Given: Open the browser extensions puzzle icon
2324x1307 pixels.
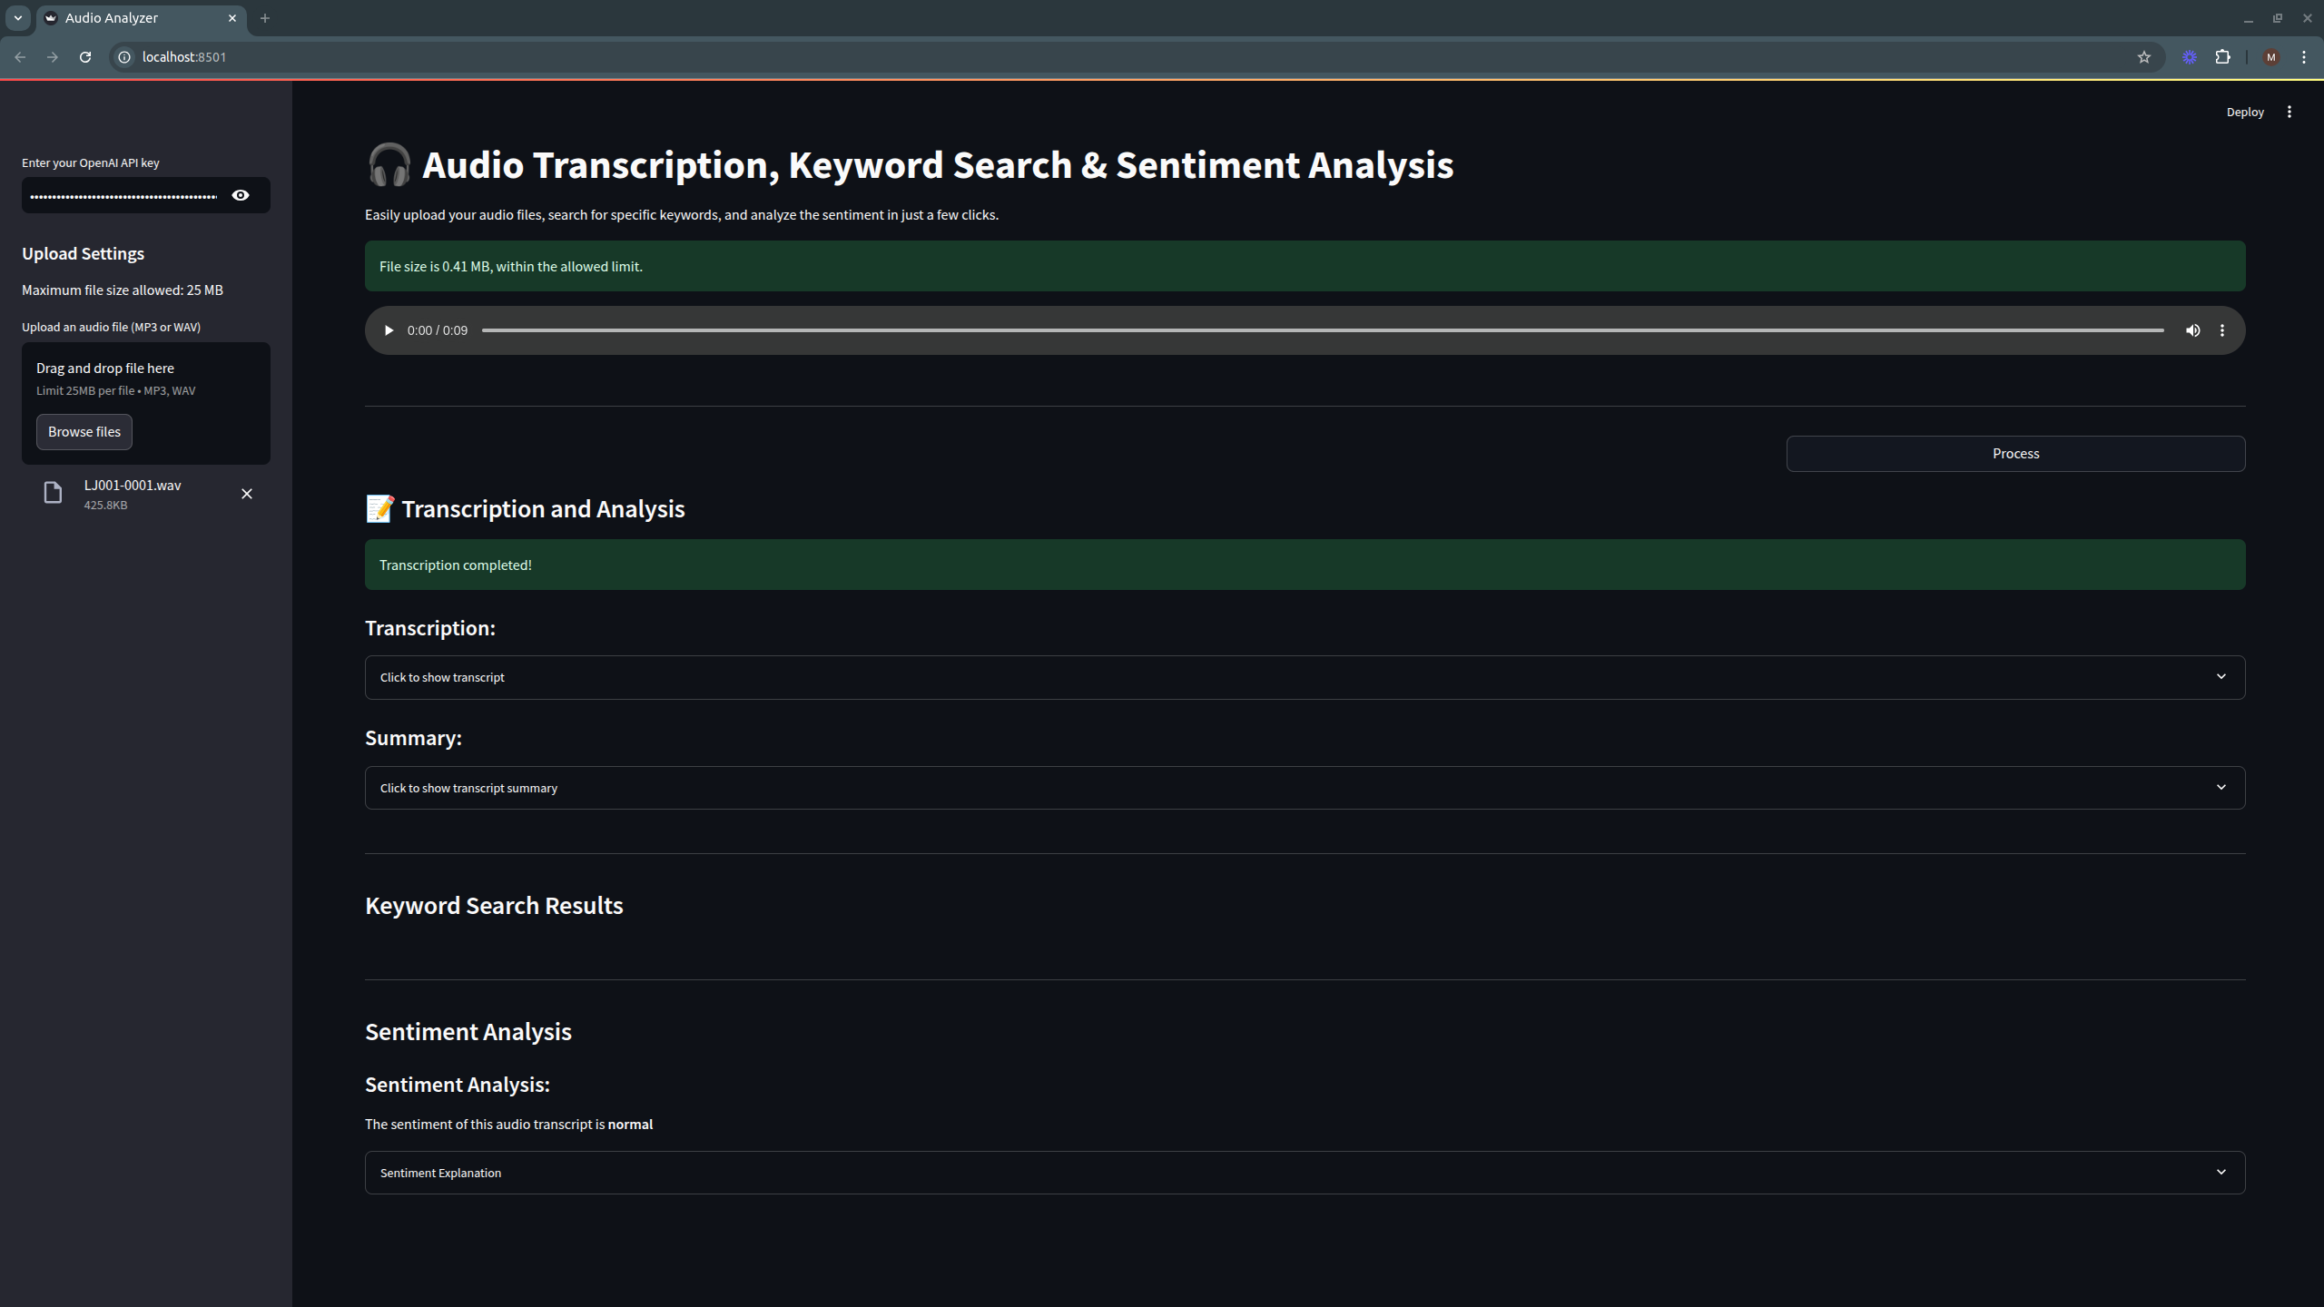Looking at the screenshot, I should pyautogui.click(x=2221, y=57).
